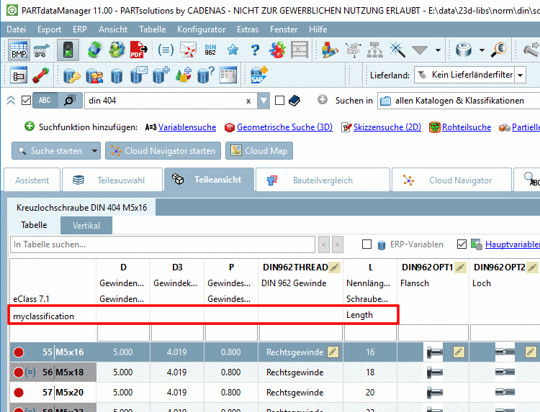Screen dimensions: 540x412
Task: Edit pencil icon in DIN962THREAD column header
Action: 333,267
